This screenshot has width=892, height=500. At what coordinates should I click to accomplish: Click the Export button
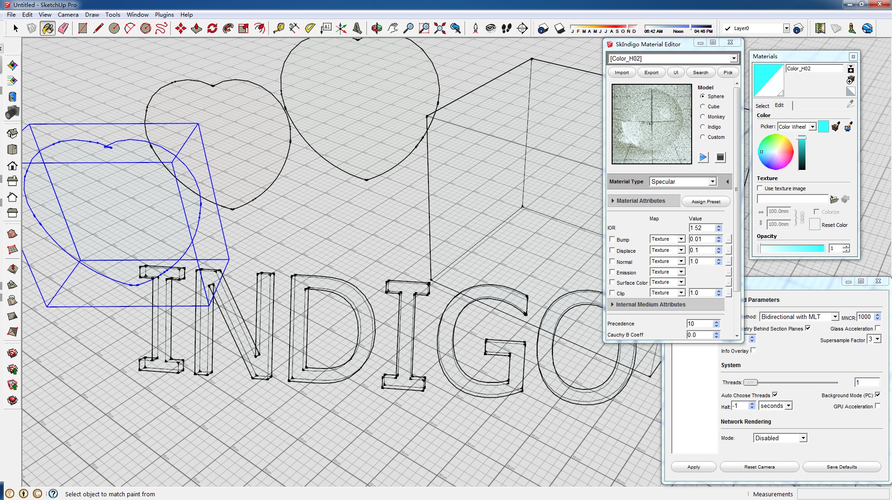click(x=651, y=72)
